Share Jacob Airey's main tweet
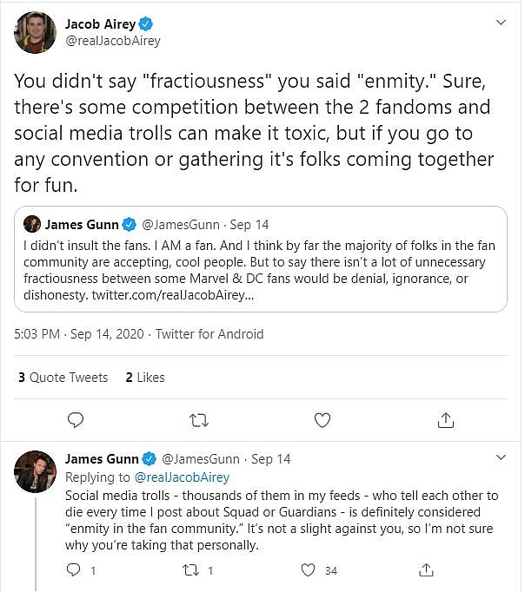Screen dimensions: 525x592 coord(446,420)
